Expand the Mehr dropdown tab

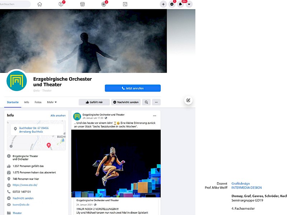(52, 102)
